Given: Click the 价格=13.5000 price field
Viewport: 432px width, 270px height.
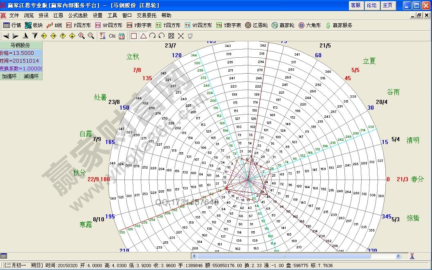Looking at the screenshot, I should (21, 53).
